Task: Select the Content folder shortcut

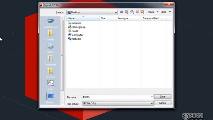Action: tap(50, 35)
